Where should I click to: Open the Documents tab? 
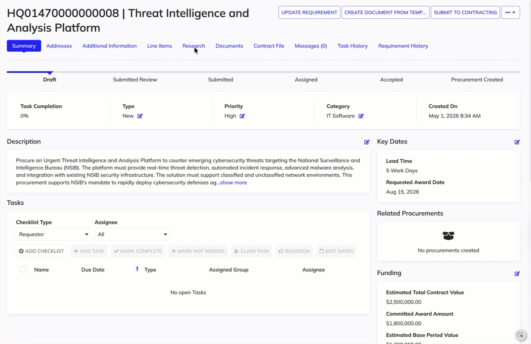pos(229,46)
